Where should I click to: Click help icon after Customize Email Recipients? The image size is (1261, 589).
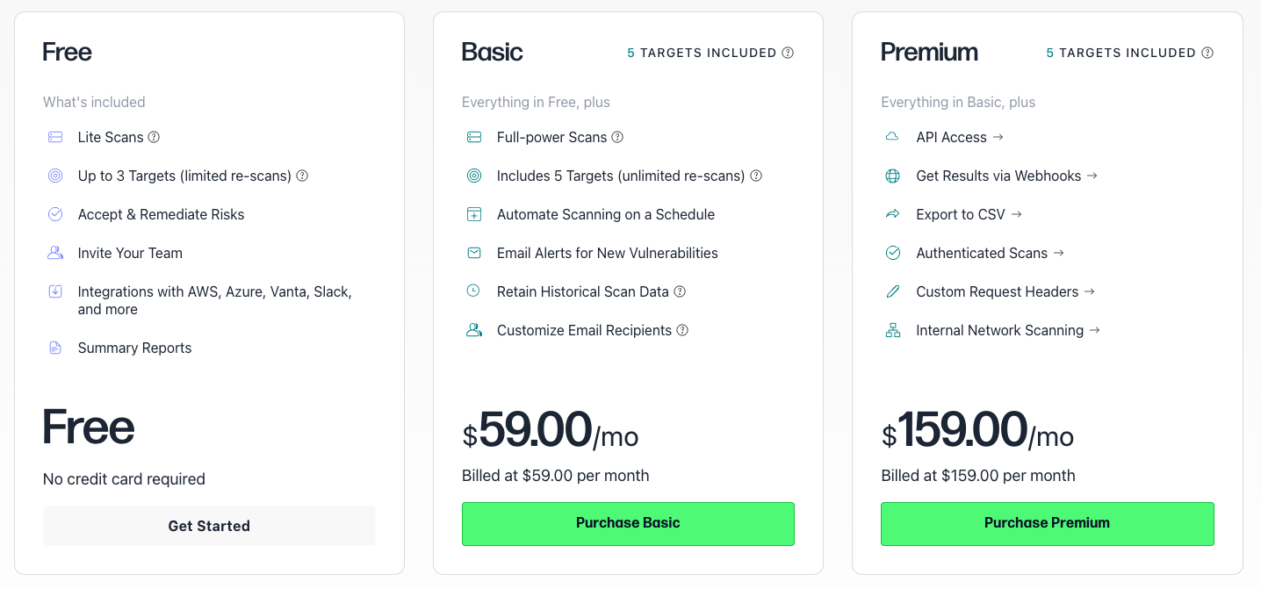point(682,330)
